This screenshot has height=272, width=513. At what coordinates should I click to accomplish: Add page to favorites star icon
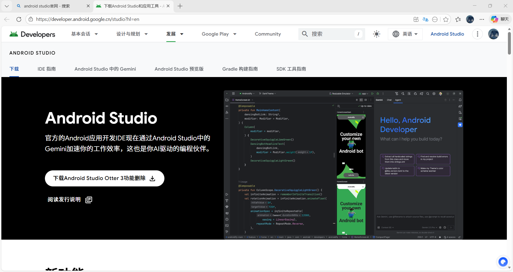pos(446,19)
